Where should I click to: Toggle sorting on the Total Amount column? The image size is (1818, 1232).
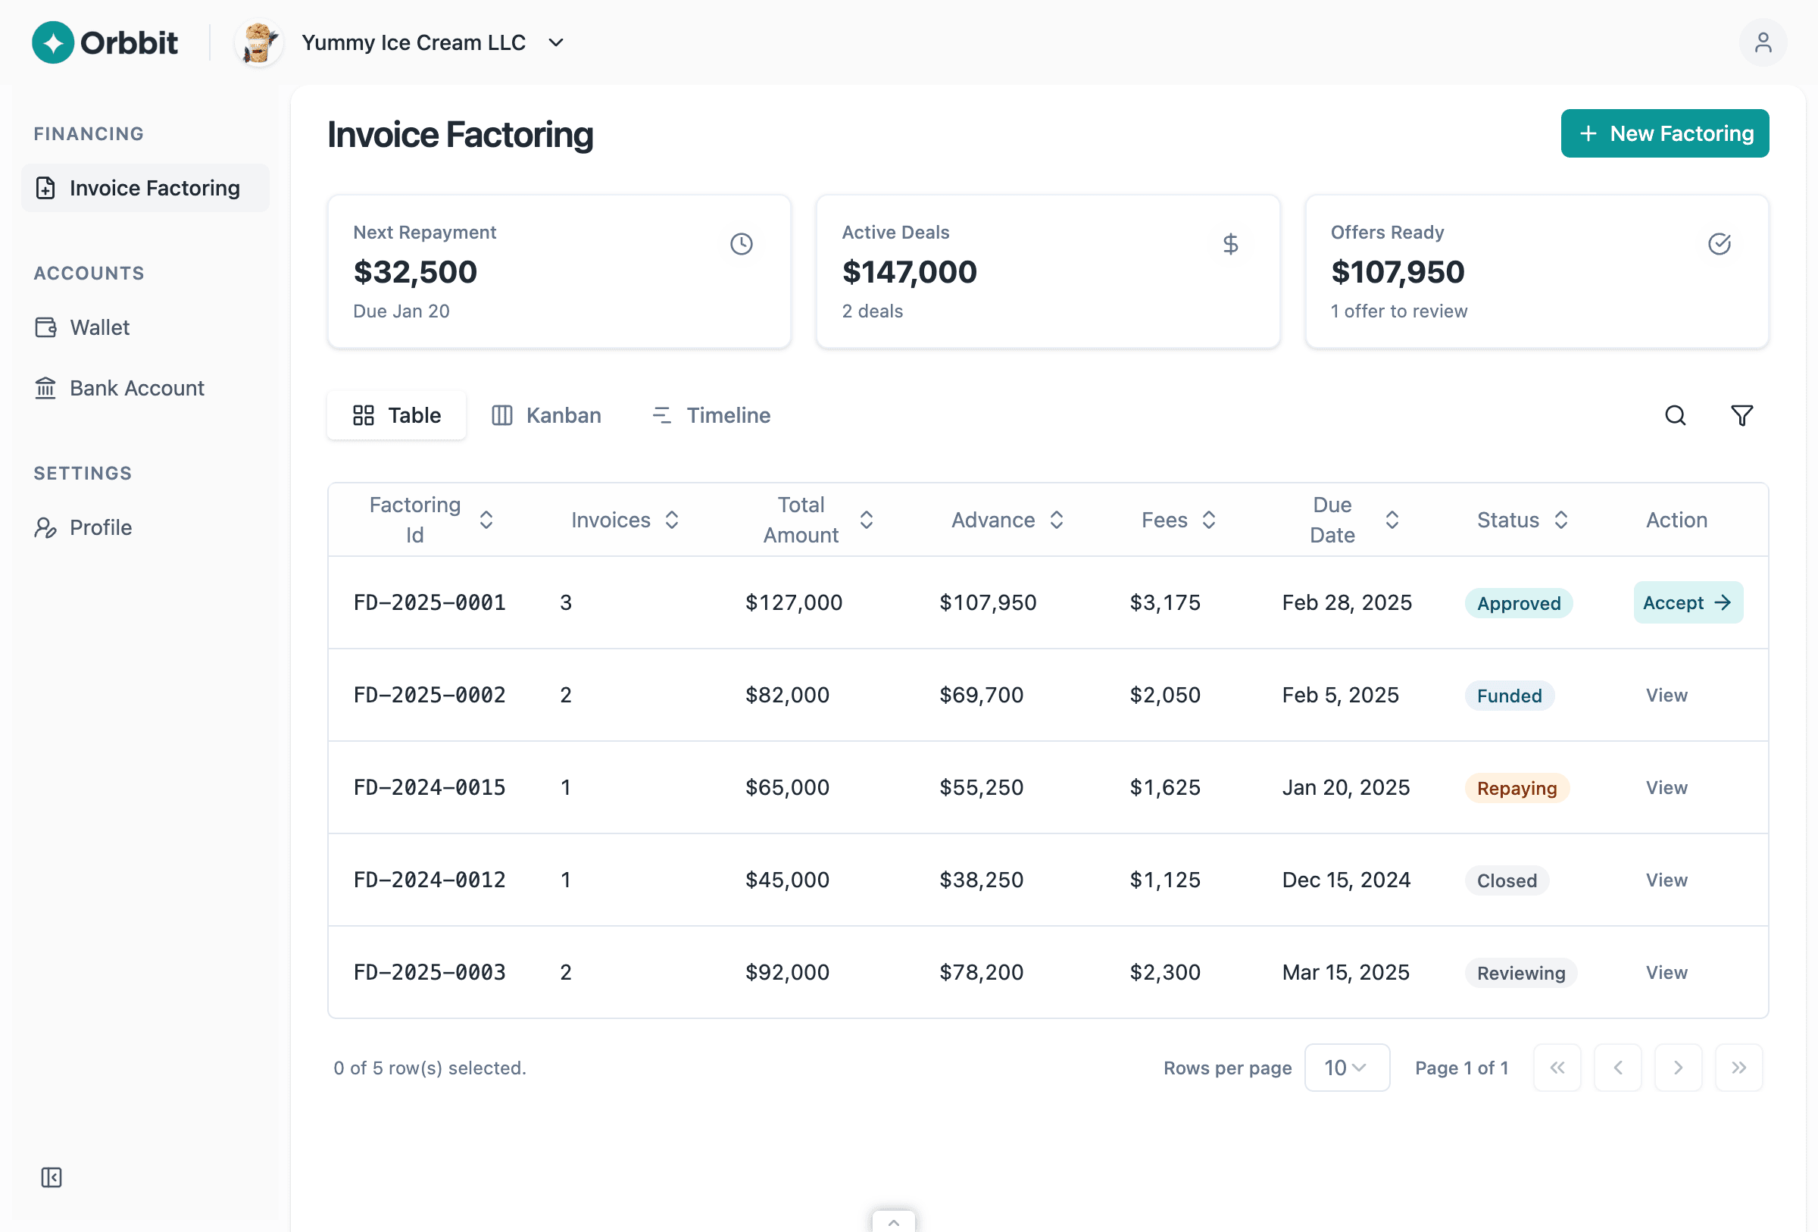(867, 520)
